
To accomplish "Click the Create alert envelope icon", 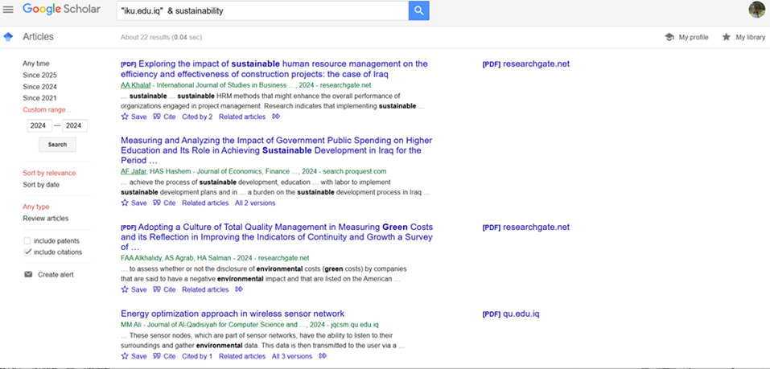I will point(28,274).
